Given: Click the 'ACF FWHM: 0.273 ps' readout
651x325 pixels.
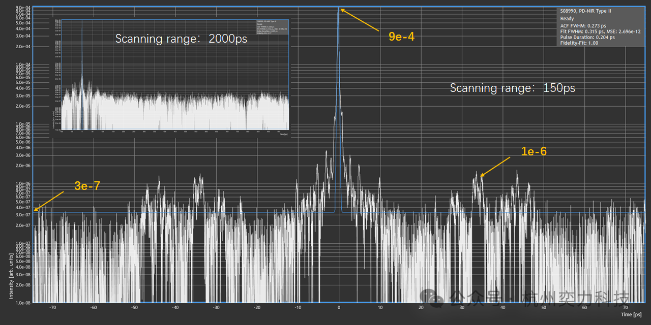Looking at the screenshot, I should click(x=583, y=25).
